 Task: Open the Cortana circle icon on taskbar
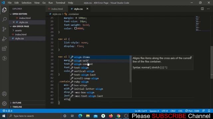(x=65, y=116)
